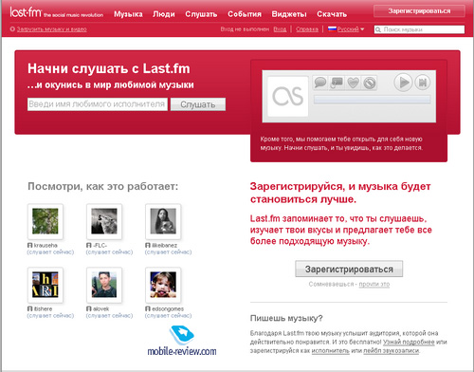The width and height of the screenshot is (474, 372).
Task: Click the skip track button in player
Action: click(x=423, y=83)
